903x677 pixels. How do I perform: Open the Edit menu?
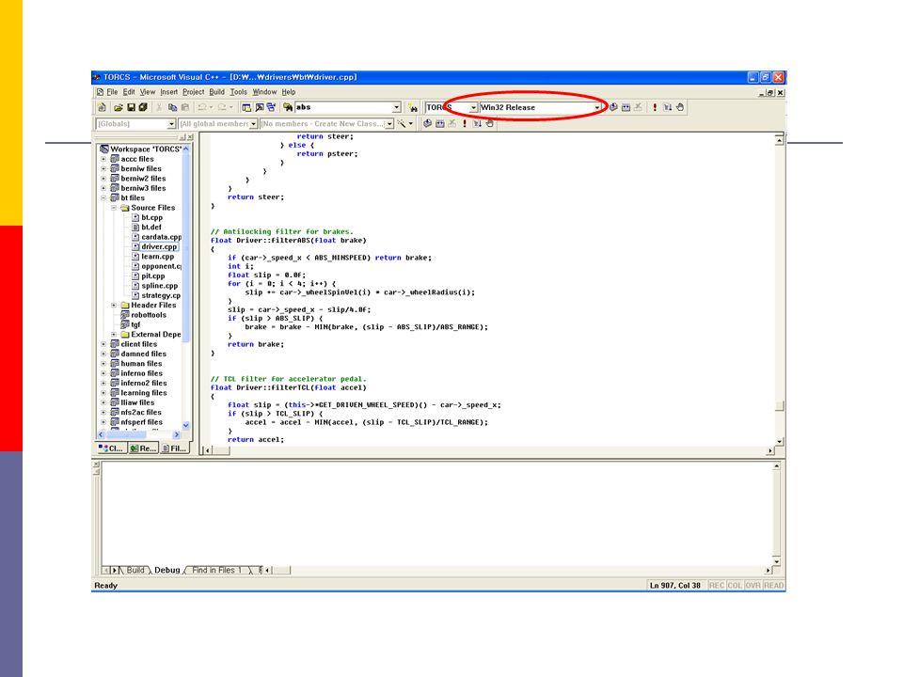click(129, 91)
